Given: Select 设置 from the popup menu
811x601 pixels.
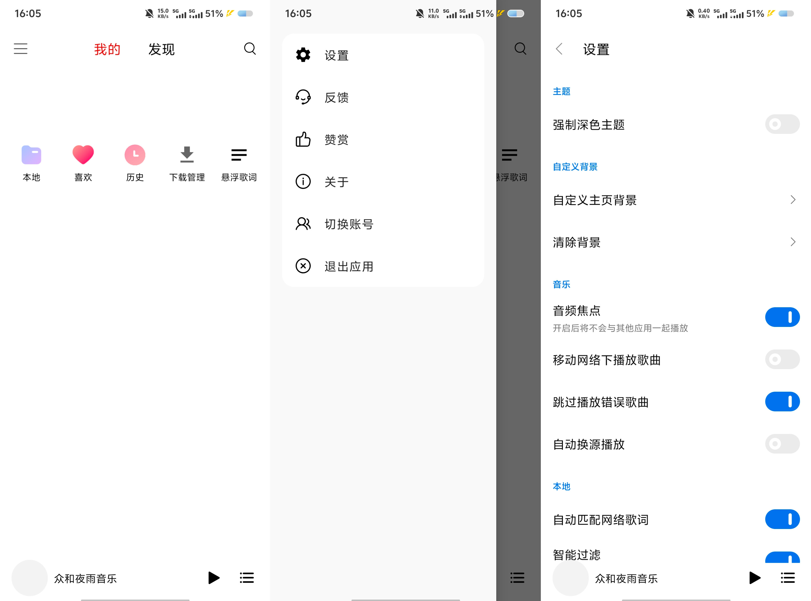Looking at the screenshot, I should pos(336,55).
